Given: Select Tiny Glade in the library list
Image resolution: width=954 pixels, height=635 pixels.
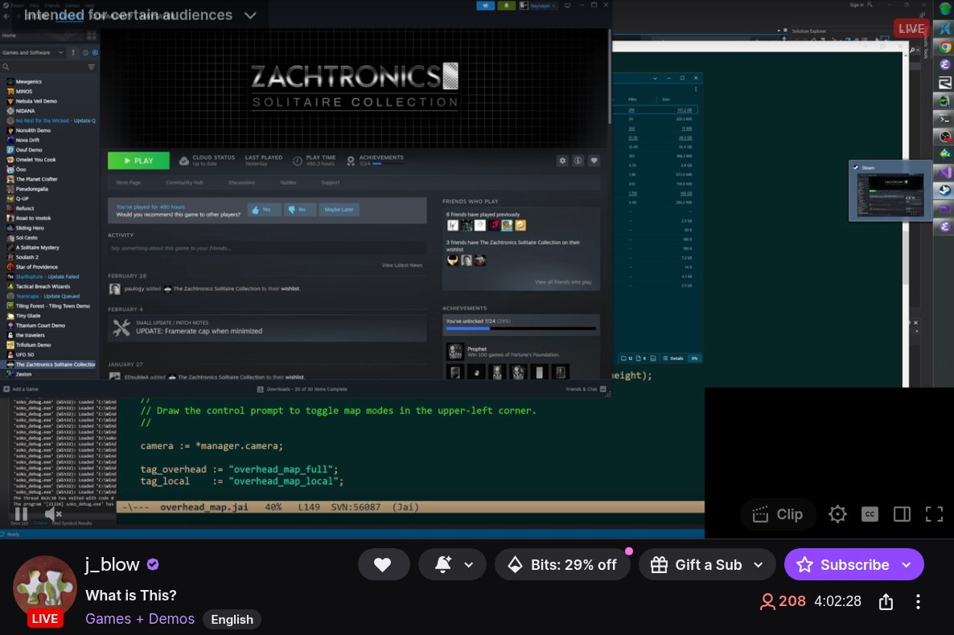Looking at the screenshot, I should [x=28, y=316].
